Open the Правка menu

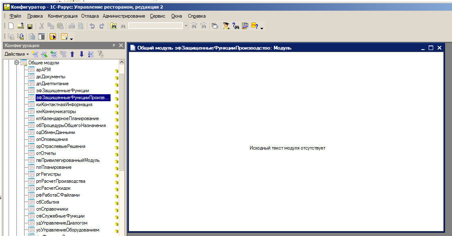click(x=35, y=16)
